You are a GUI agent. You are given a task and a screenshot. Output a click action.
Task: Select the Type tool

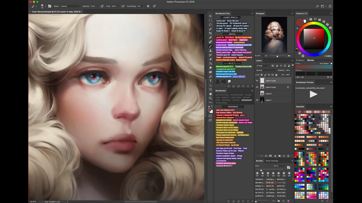coord(210,81)
